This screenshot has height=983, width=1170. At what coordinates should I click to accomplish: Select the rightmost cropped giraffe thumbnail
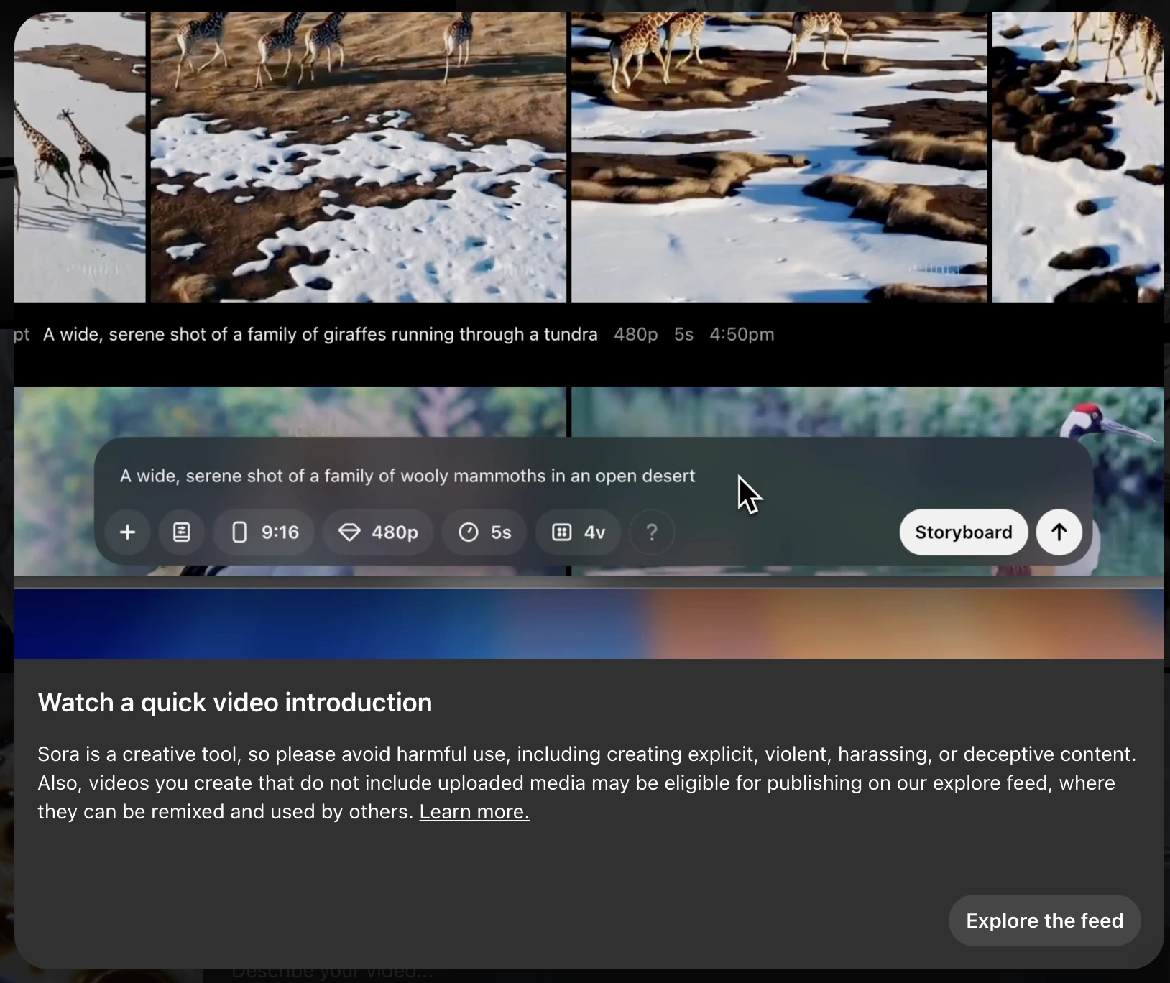1077,158
